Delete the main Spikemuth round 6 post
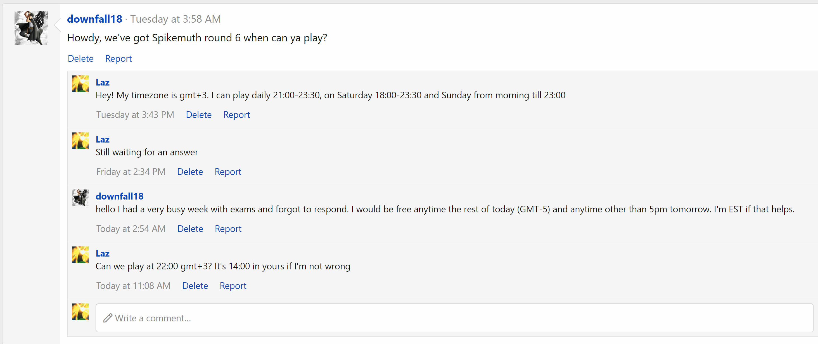 pos(81,58)
